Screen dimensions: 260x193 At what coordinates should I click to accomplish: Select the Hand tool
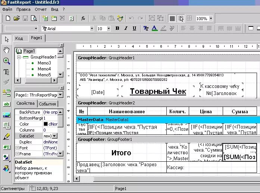point(6,50)
